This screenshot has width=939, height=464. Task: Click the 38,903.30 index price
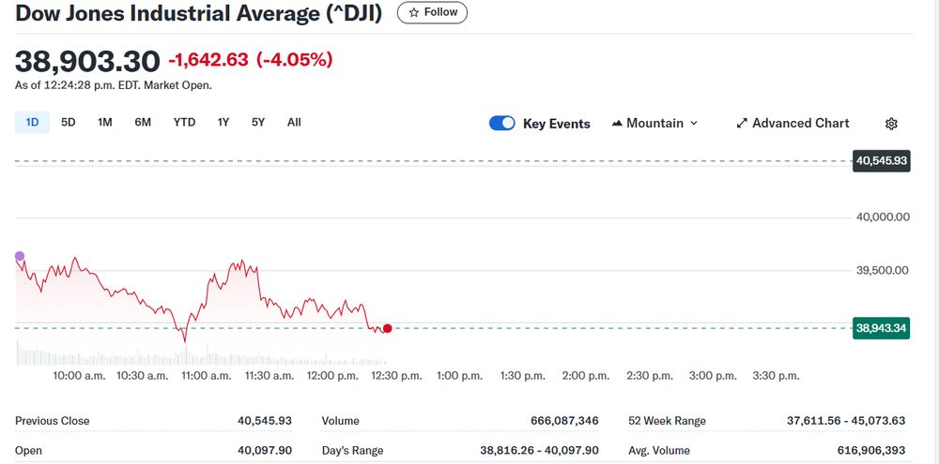(x=87, y=61)
